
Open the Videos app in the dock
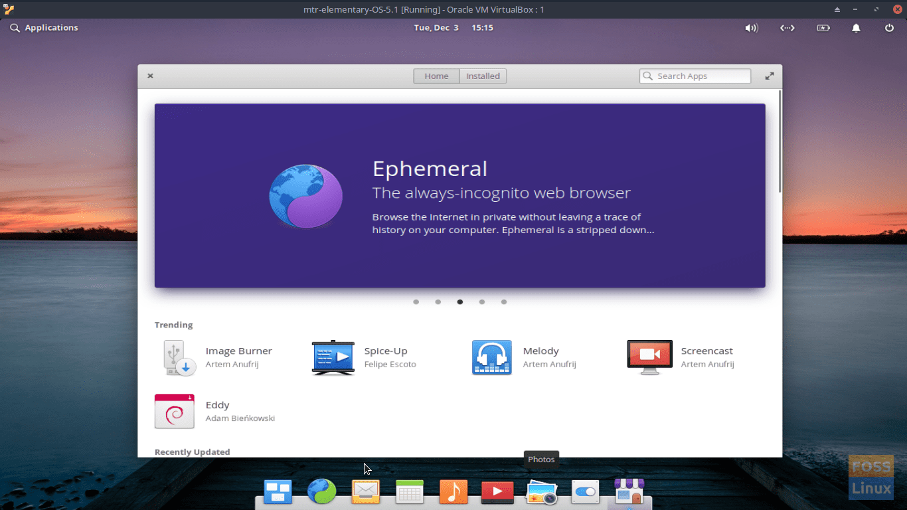pos(497,492)
